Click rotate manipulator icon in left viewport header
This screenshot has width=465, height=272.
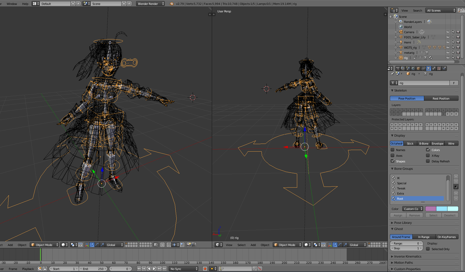pos(97,245)
